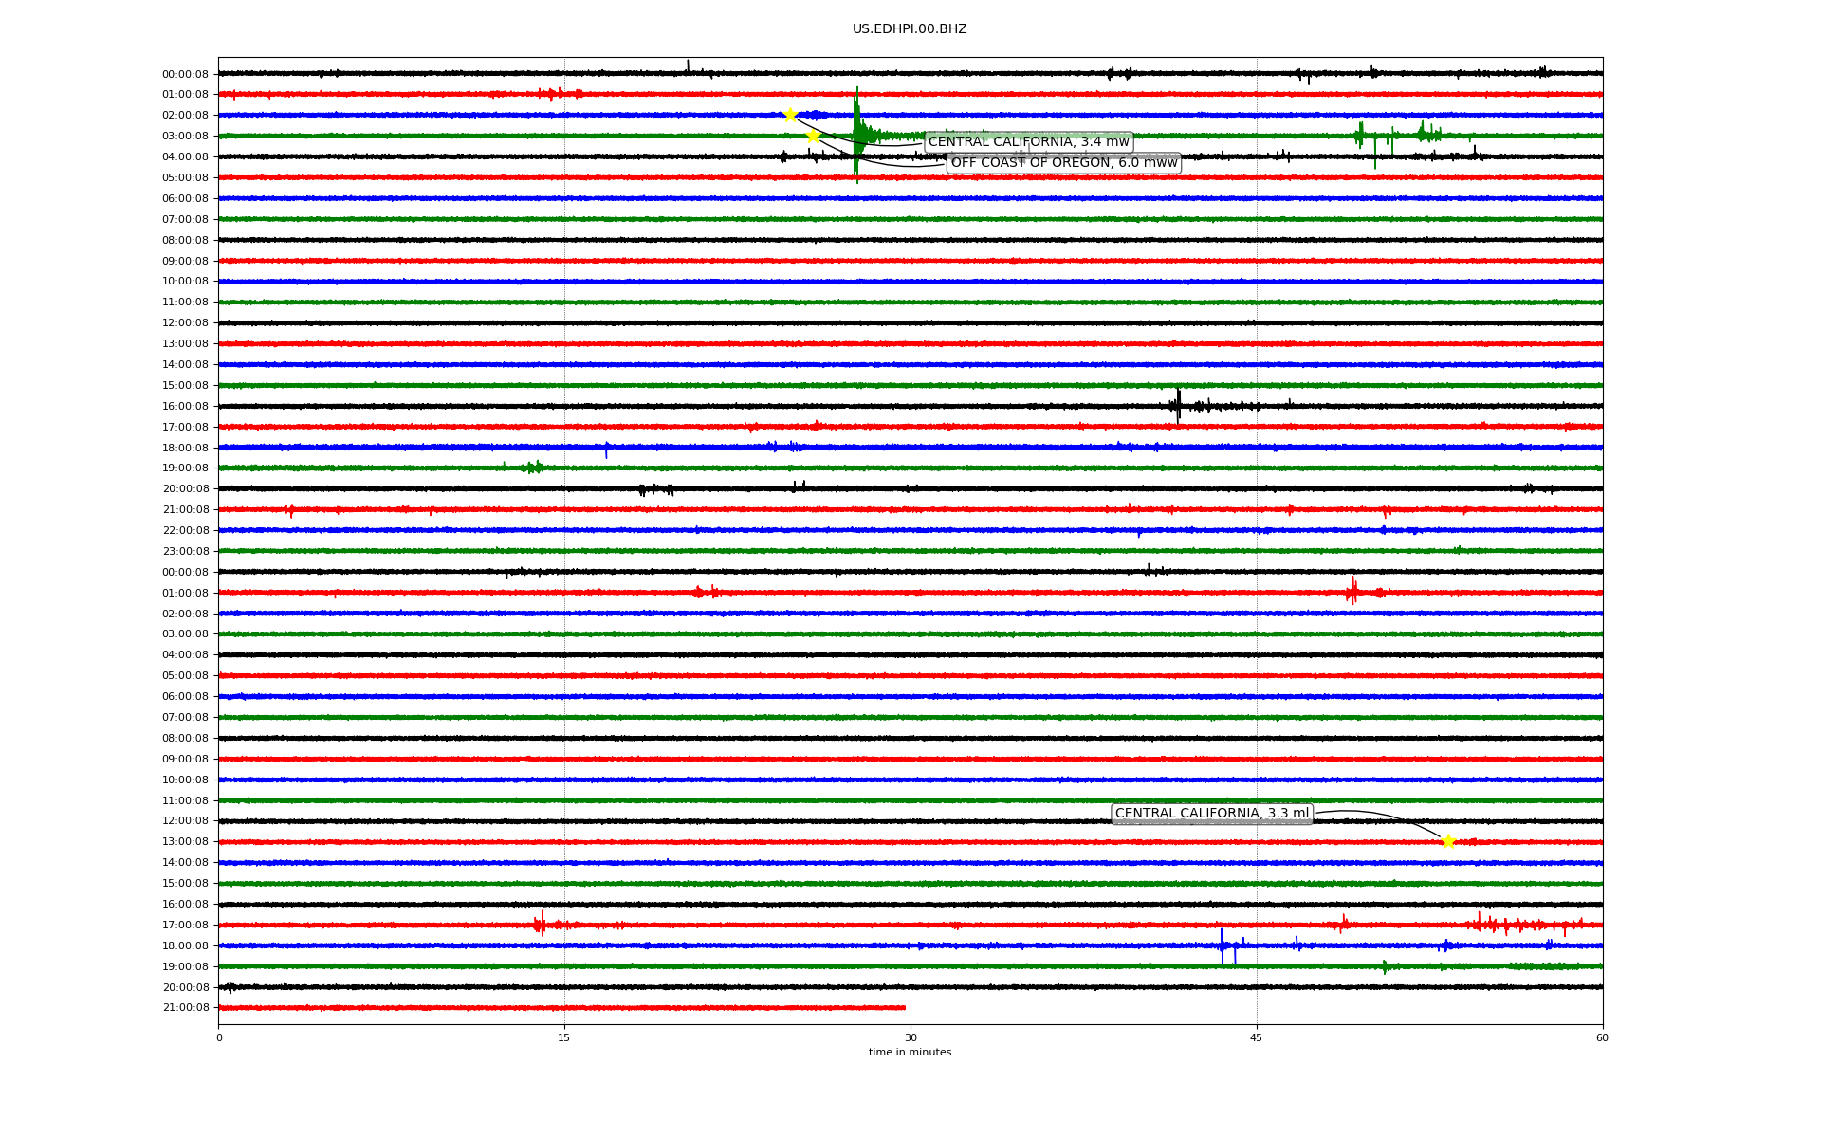Click the US.EDHPI.00.BHZ plot title
The image size is (1821, 1138).
pyautogui.click(x=909, y=29)
